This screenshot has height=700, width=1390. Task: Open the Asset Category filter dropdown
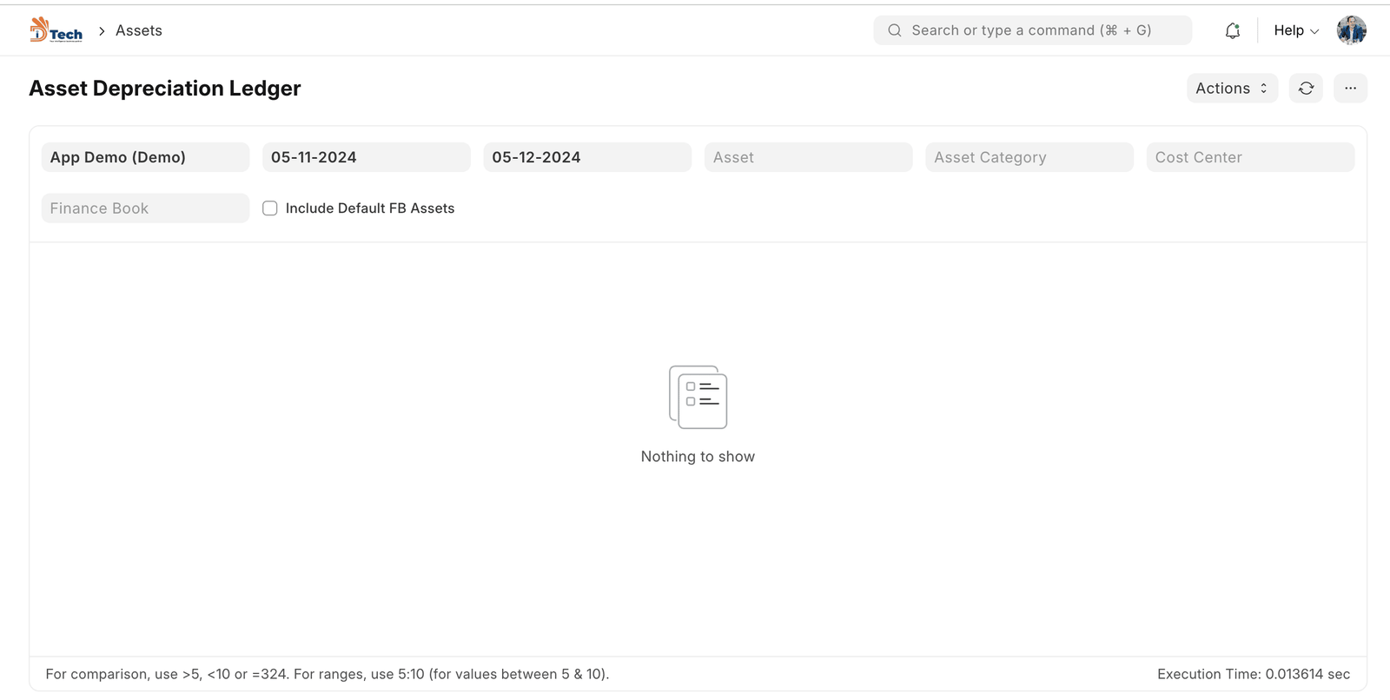click(x=1029, y=157)
